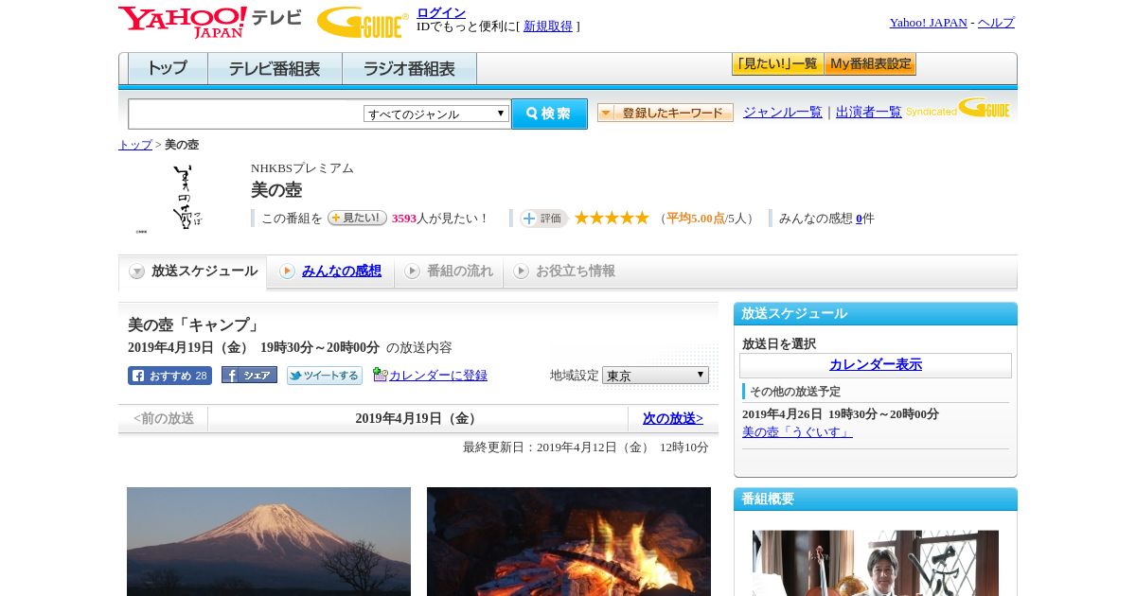Click the 美の壺「キャンプ」 episode title
The height and width of the screenshot is (596, 1136).
pos(194,325)
